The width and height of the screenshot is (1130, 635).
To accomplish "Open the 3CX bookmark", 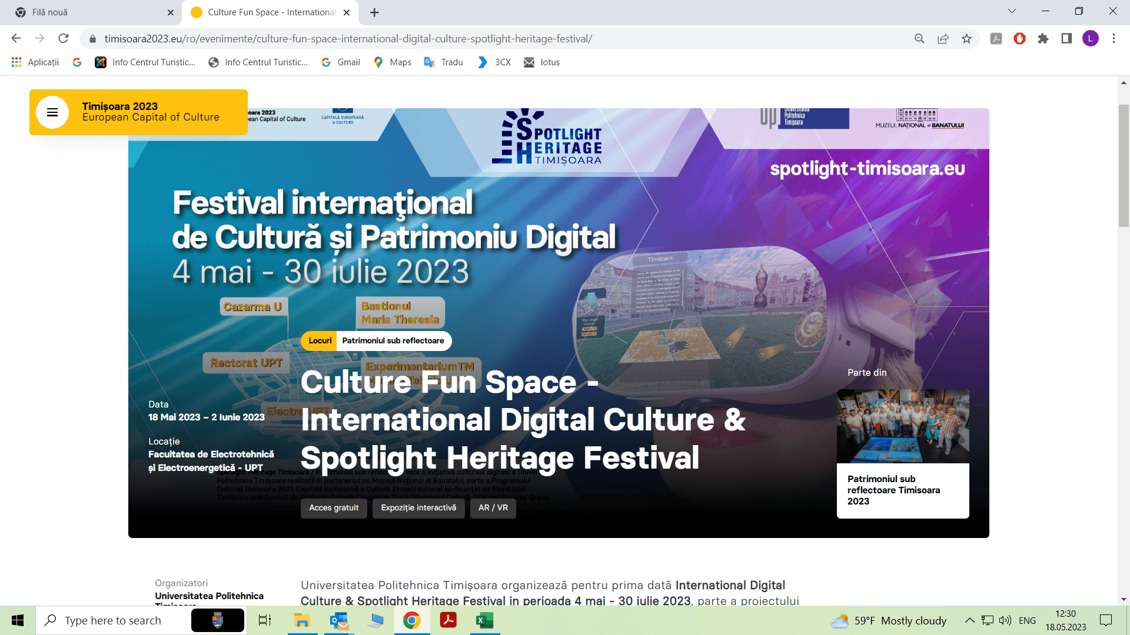I will (494, 62).
